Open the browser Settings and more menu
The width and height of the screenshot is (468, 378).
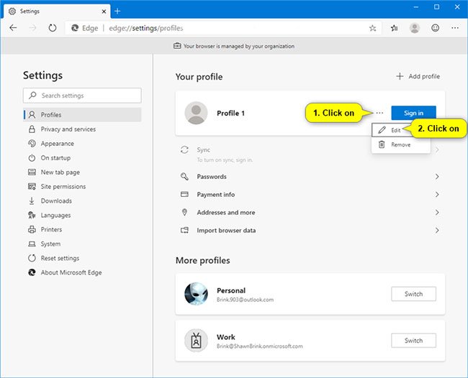point(455,28)
